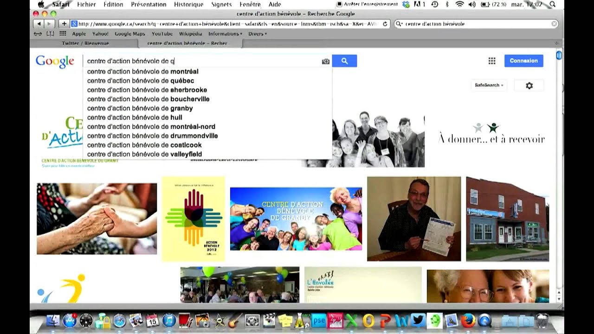Image resolution: width=594 pixels, height=334 pixels.
Task: Open the Wikipédia bookmark
Action: point(190,34)
